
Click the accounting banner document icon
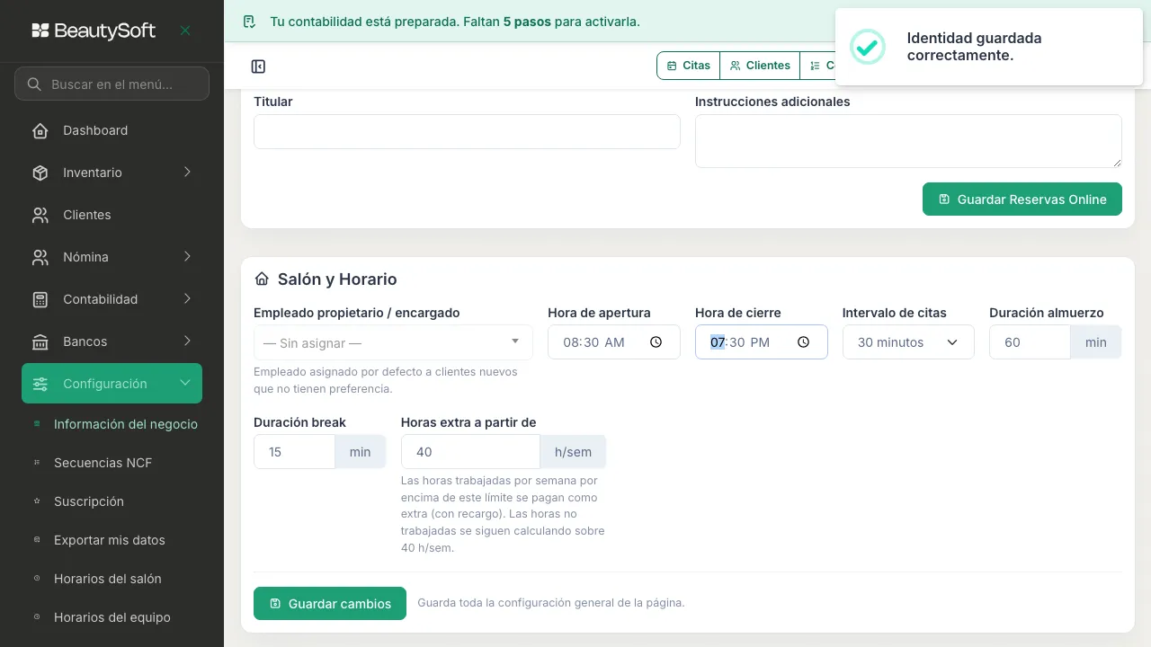pyautogui.click(x=250, y=22)
